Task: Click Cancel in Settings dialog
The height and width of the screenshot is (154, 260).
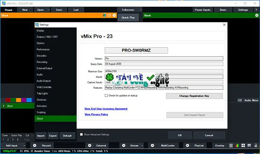Action: coord(209,135)
